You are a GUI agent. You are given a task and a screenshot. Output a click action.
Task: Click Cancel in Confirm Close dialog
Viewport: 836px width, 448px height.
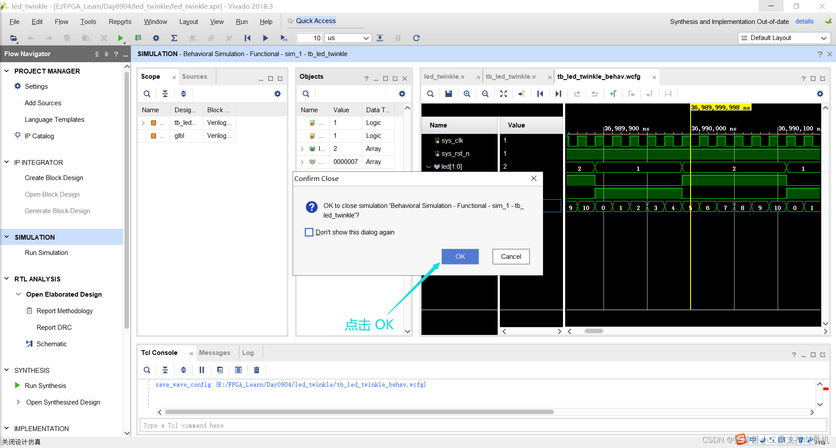pyautogui.click(x=511, y=257)
